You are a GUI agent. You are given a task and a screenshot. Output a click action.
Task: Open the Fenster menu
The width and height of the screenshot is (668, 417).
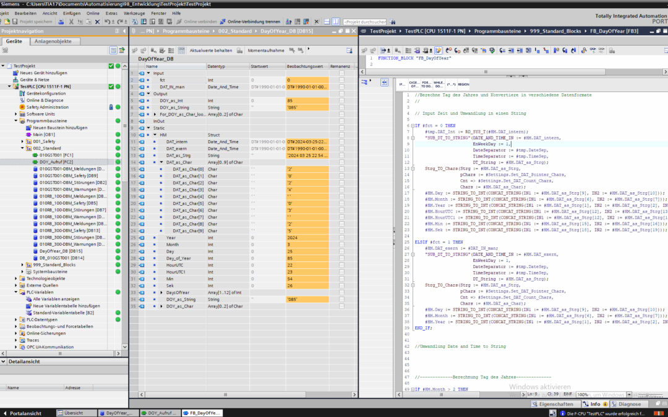coord(158,13)
